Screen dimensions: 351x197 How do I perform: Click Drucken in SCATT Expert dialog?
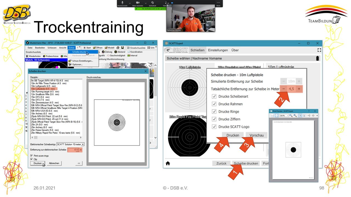click(233, 135)
